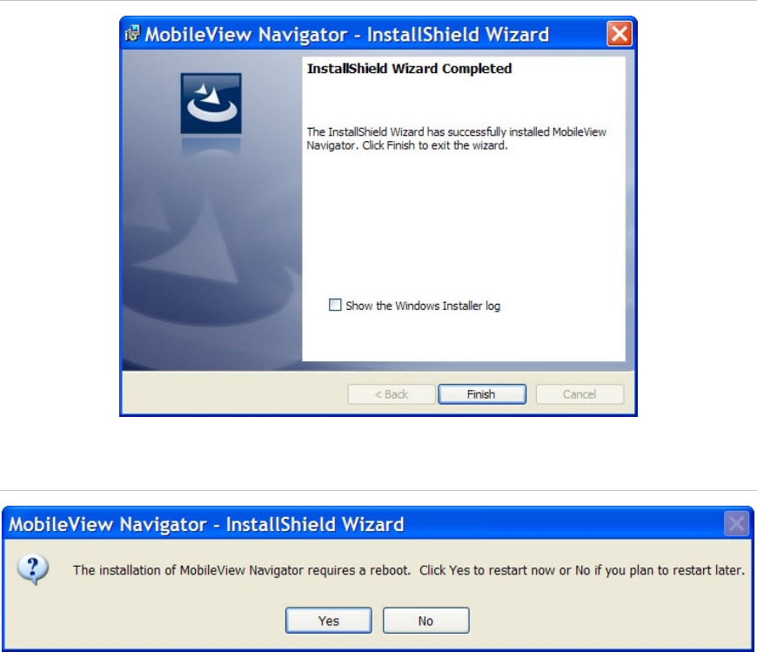This screenshot has width=757, height=652.
Task: Click the 'requires a reboot' message text
Action: pyautogui.click(x=408, y=570)
